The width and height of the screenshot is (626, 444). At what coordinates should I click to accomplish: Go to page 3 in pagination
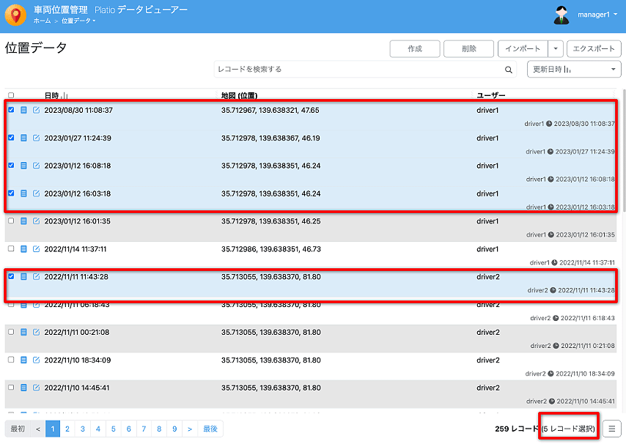83,429
